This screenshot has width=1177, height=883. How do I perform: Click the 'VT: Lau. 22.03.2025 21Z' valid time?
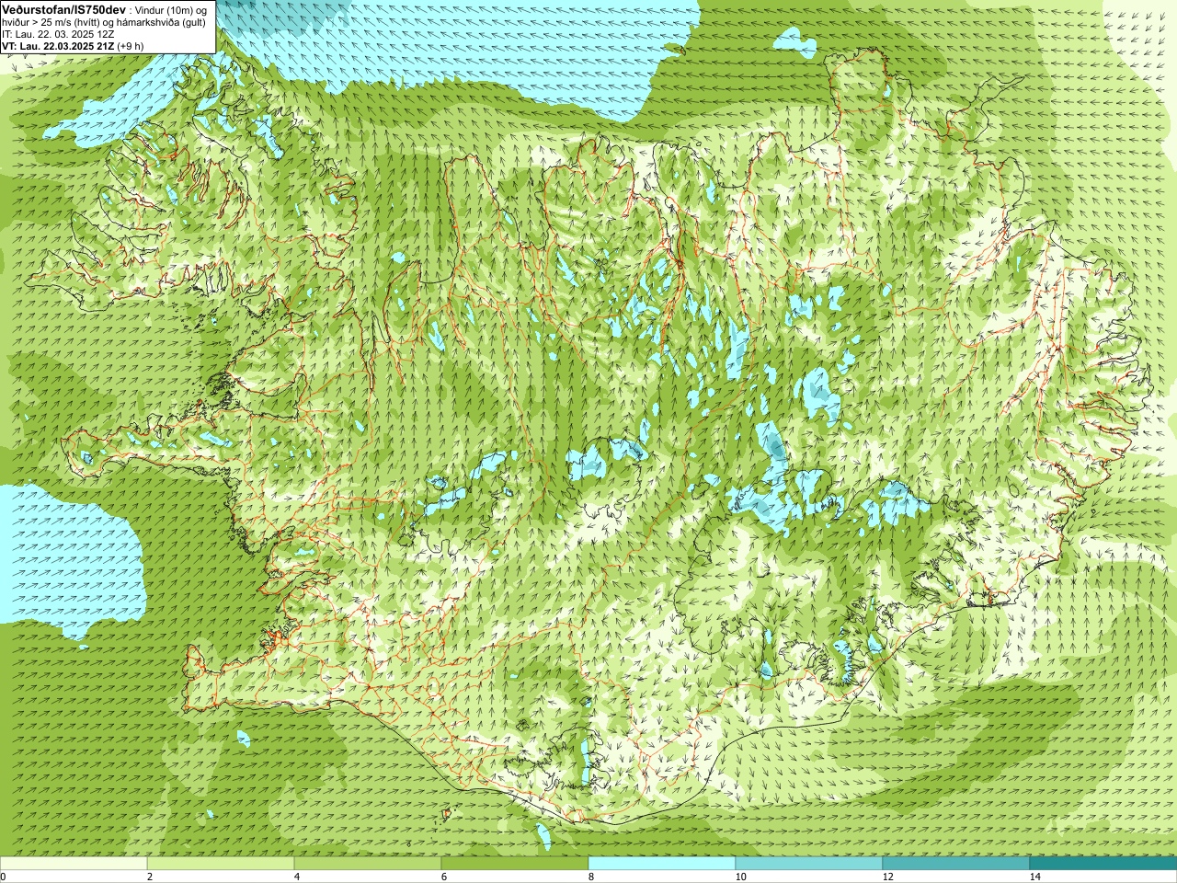click(x=58, y=45)
